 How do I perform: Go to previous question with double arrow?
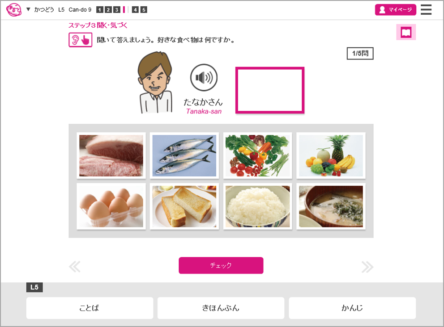click(x=75, y=267)
